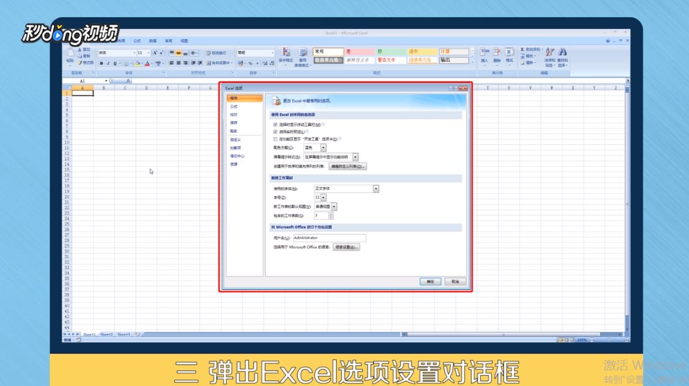
Task: Select the Customize (自定义) category in Excel Options
Action: (x=236, y=139)
